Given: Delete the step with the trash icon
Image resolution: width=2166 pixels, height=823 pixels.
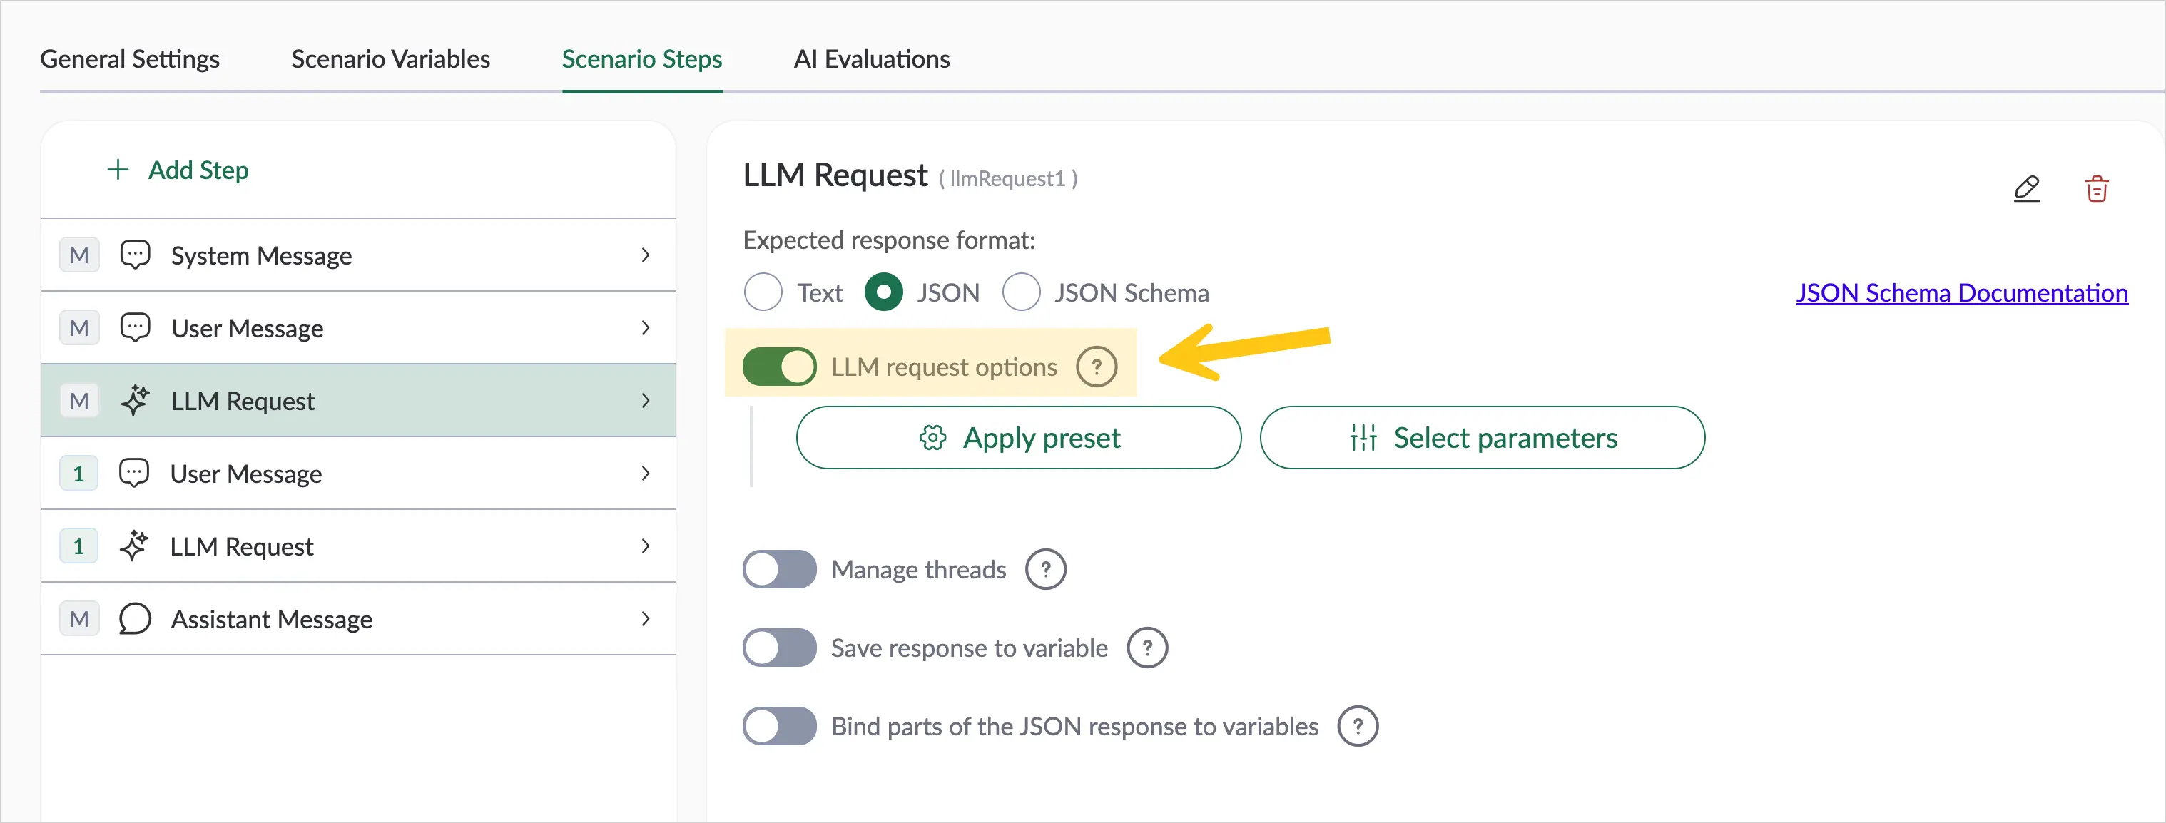Looking at the screenshot, I should tap(2096, 188).
